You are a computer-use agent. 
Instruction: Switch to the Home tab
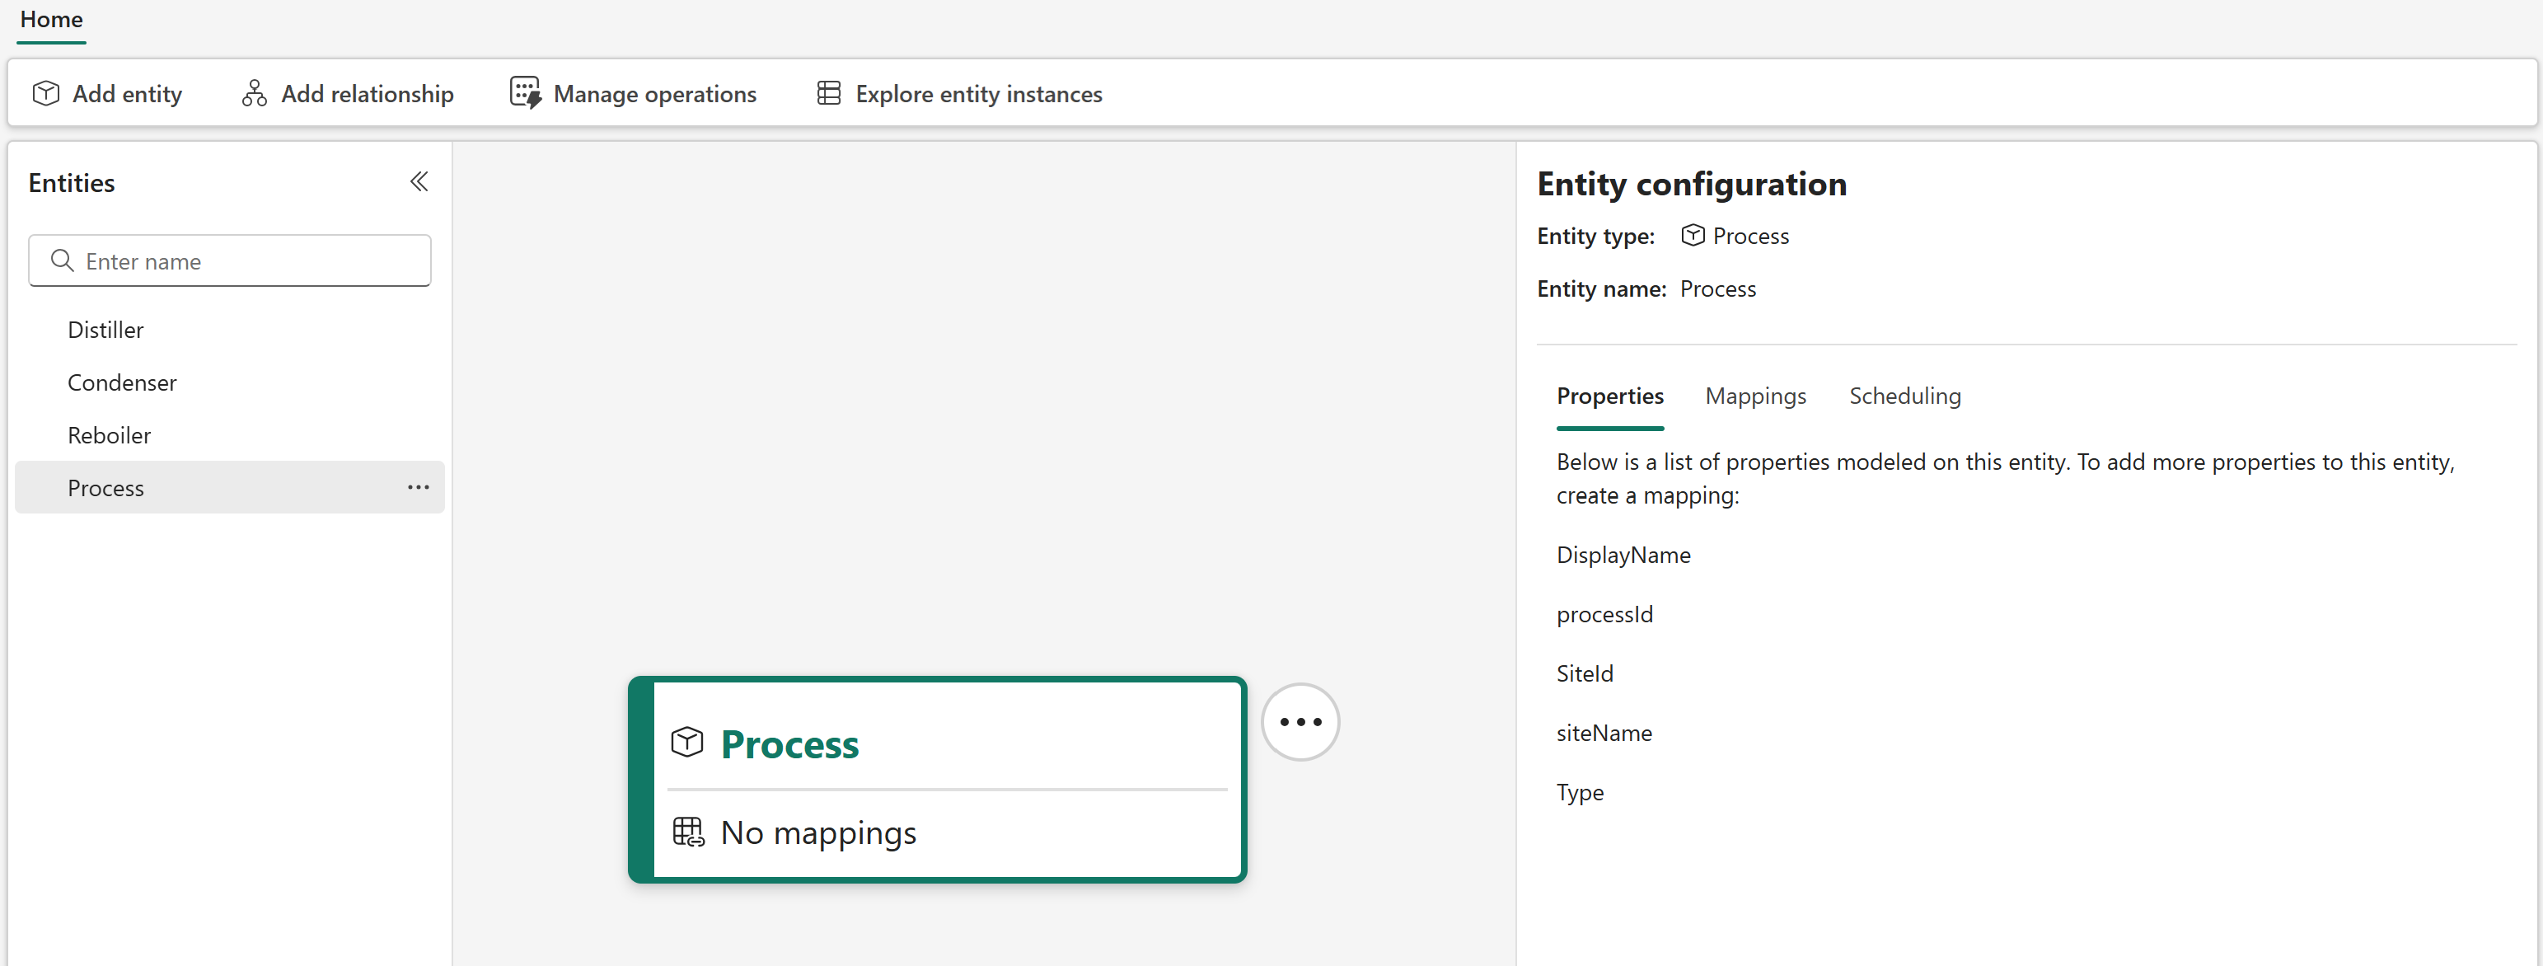tap(50, 19)
